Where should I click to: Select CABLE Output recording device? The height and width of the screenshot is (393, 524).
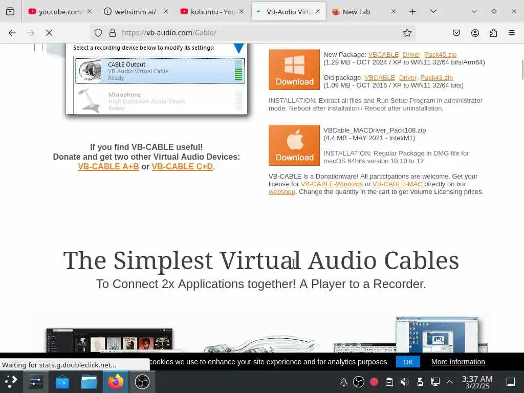click(x=160, y=71)
